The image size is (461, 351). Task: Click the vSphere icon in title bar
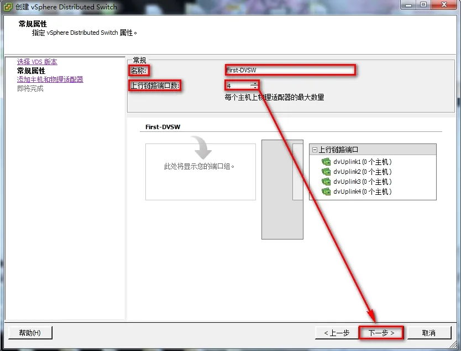coord(8,7)
